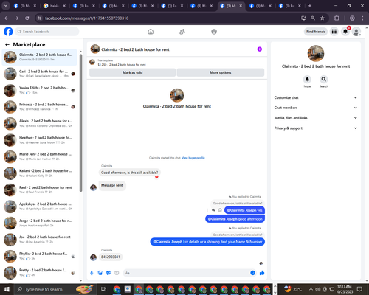Choose a GIF in the composer
Viewport: 369px width, 295px height.
click(x=117, y=273)
